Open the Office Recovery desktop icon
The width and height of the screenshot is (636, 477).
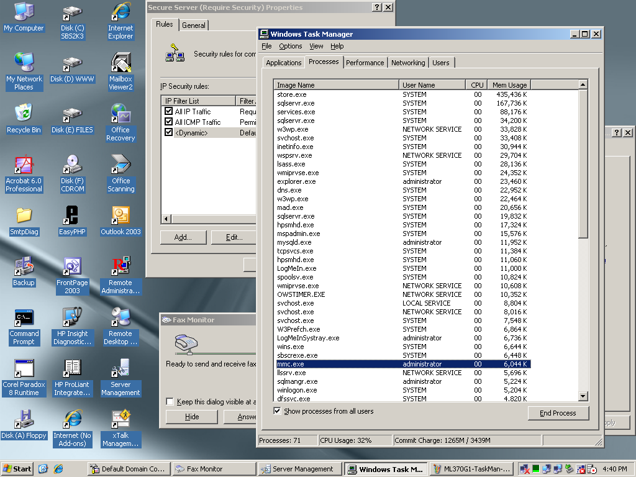tap(120, 122)
